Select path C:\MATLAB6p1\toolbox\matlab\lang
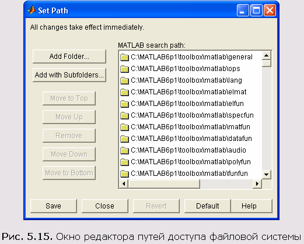The image size is (304, 244). tap(186, 80)
